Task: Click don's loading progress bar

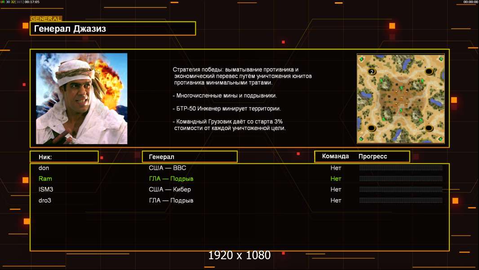Action: pyautogui.click(x=401, y=167)
